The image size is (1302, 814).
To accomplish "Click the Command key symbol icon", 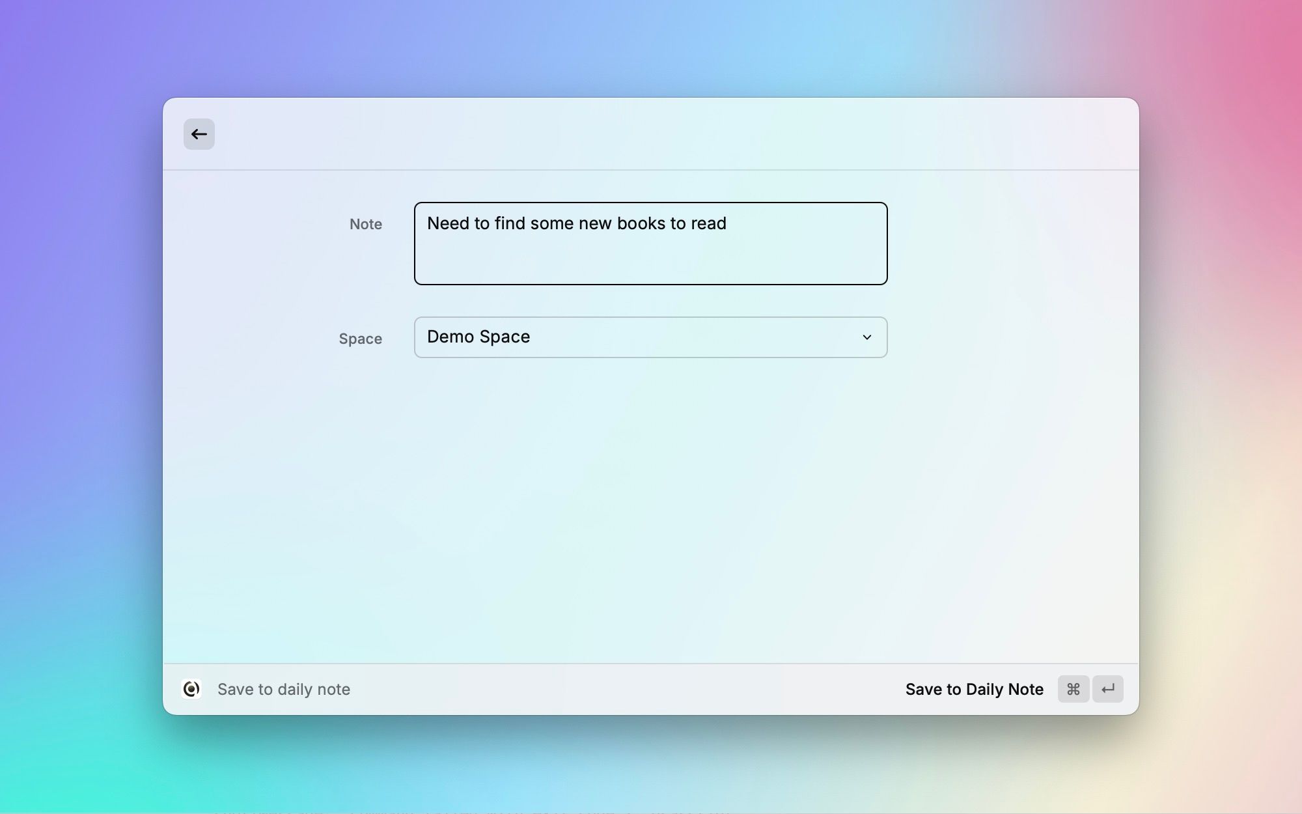I will pyautogui.click(x=1073, y=689).
